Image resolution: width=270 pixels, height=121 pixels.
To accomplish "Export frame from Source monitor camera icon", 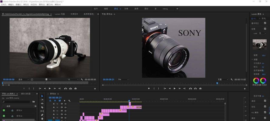I will 75,88.
